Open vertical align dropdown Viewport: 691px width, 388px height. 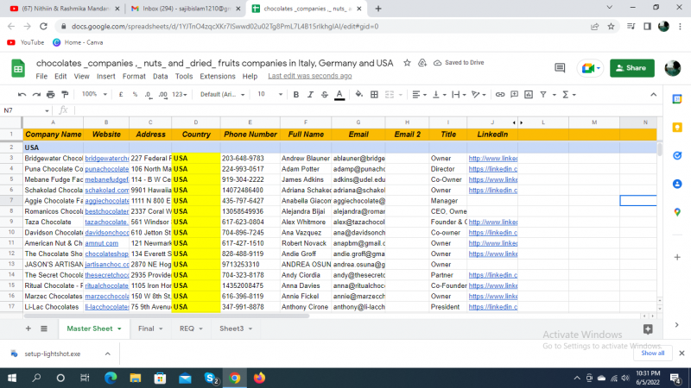[439, 95]
